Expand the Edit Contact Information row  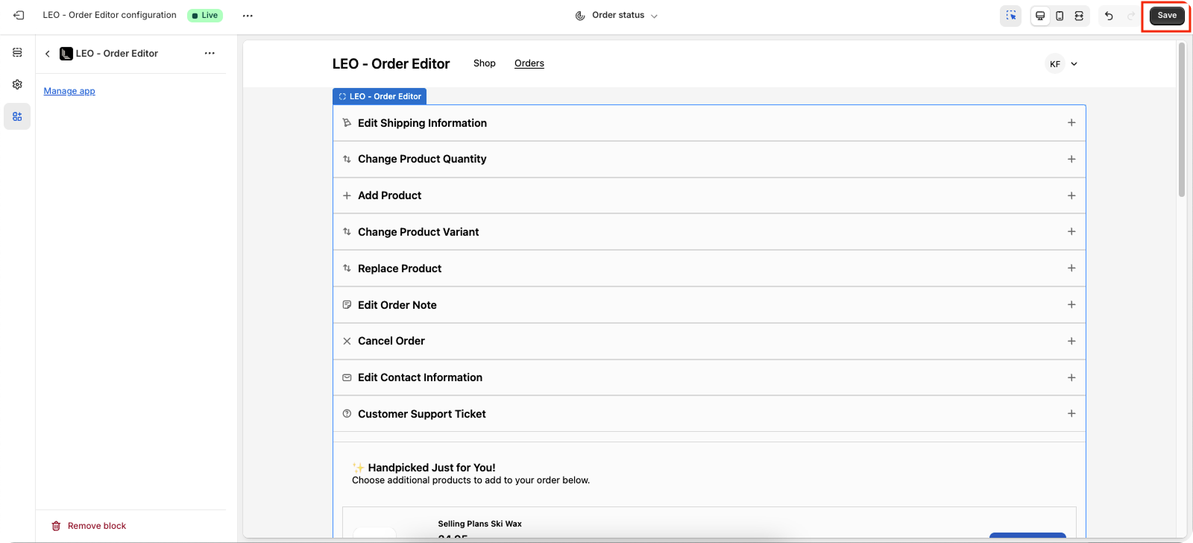(709, 377)
